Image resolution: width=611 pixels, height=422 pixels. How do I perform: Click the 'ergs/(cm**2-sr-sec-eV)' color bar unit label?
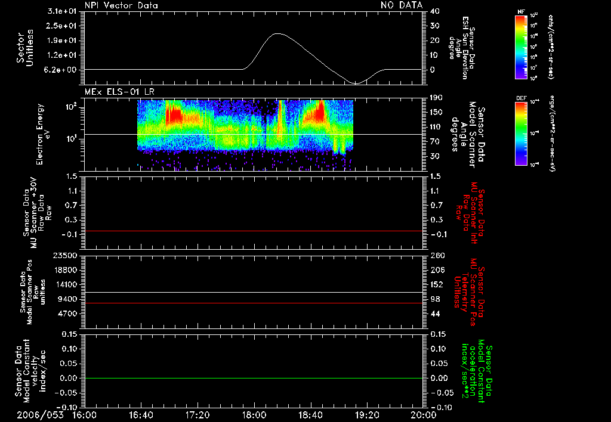[x=552, y=134]
